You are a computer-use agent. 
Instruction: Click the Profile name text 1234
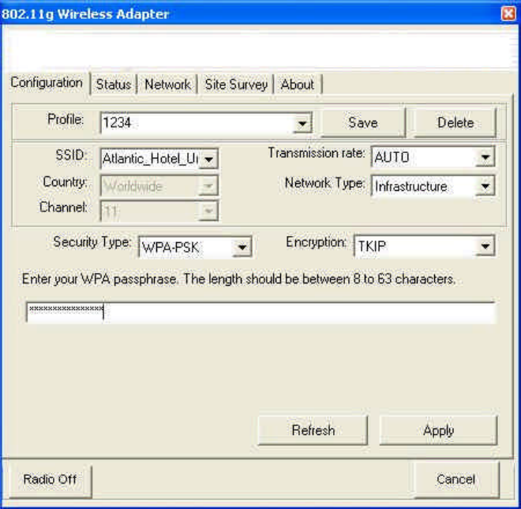[117, 122]
